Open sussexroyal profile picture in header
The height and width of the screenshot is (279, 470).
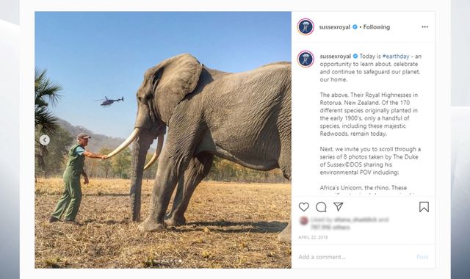305,26
